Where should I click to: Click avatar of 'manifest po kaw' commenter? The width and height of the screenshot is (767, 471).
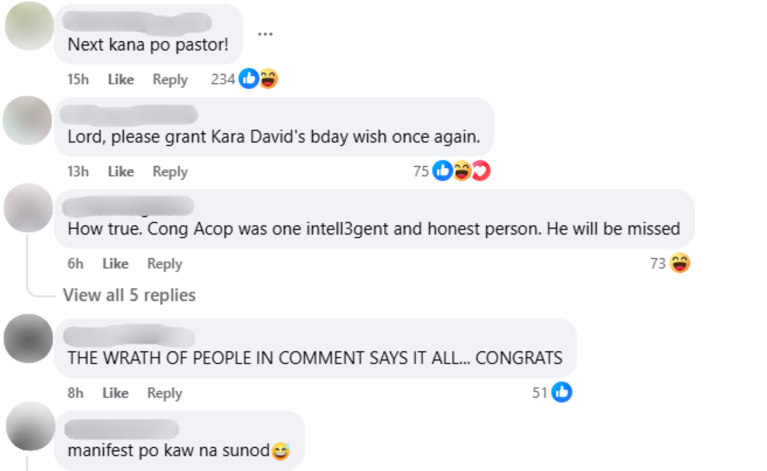pyautogui.click(x=30, y=426)
